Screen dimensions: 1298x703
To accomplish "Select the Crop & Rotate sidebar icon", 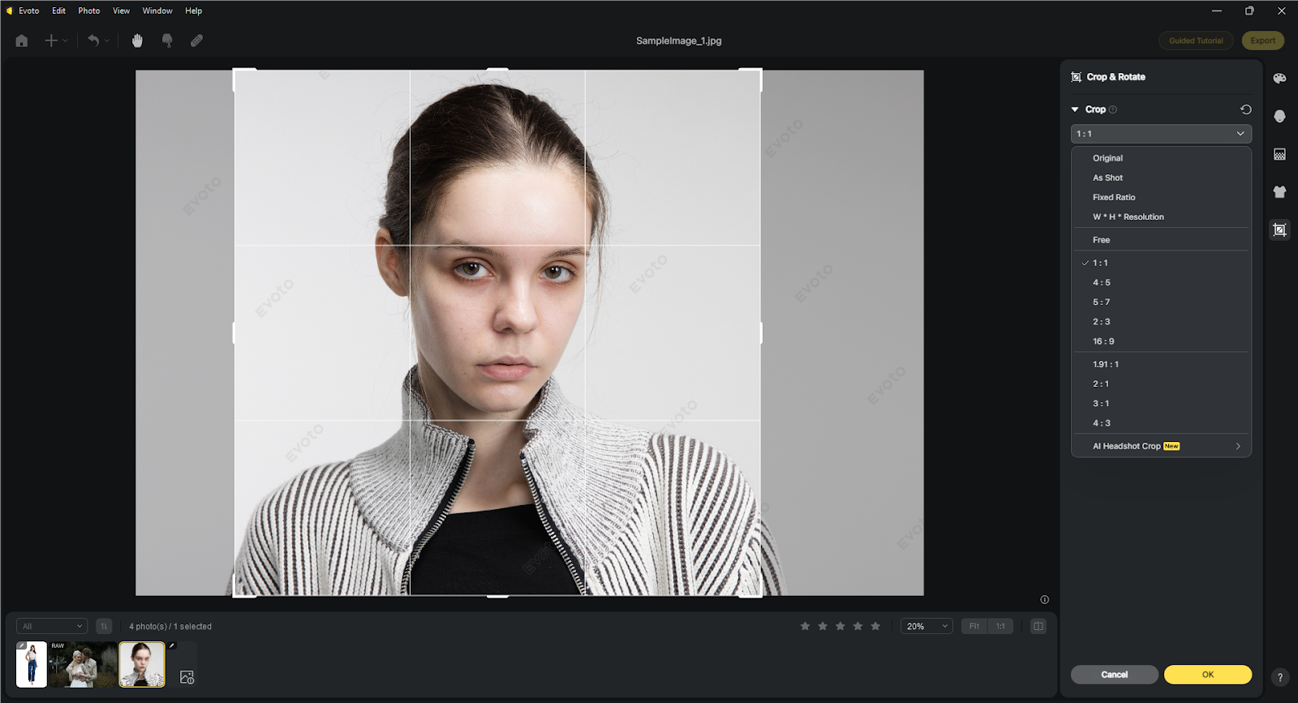I will click(1279, 230).
